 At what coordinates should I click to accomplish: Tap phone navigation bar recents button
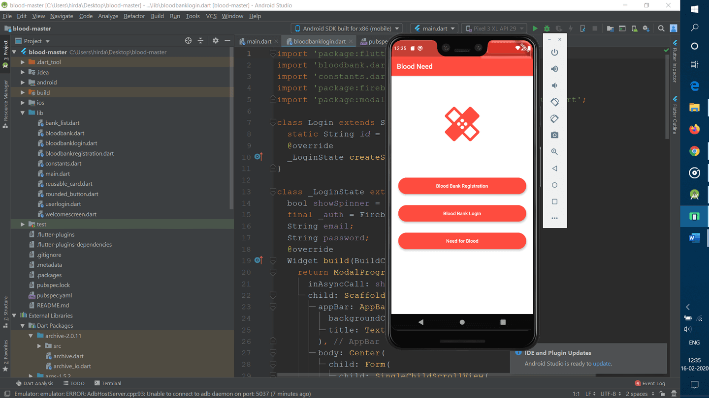(x=503, y=322)
